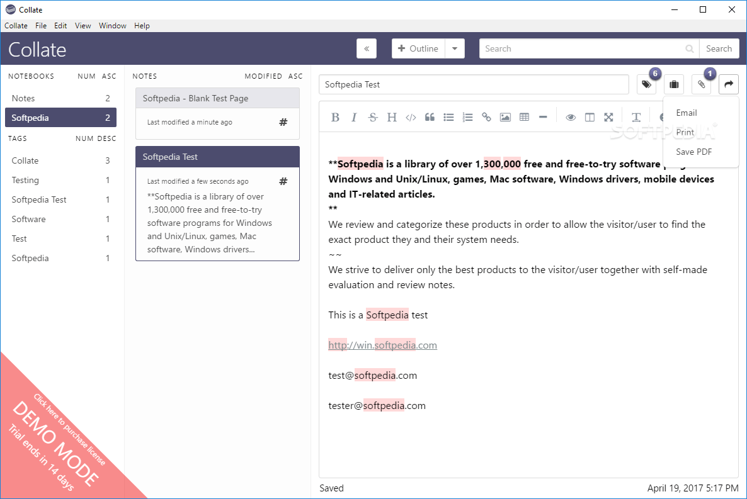Toggle tags DESC sort order
The image size is (747, 499).
(x=106, y=138)
